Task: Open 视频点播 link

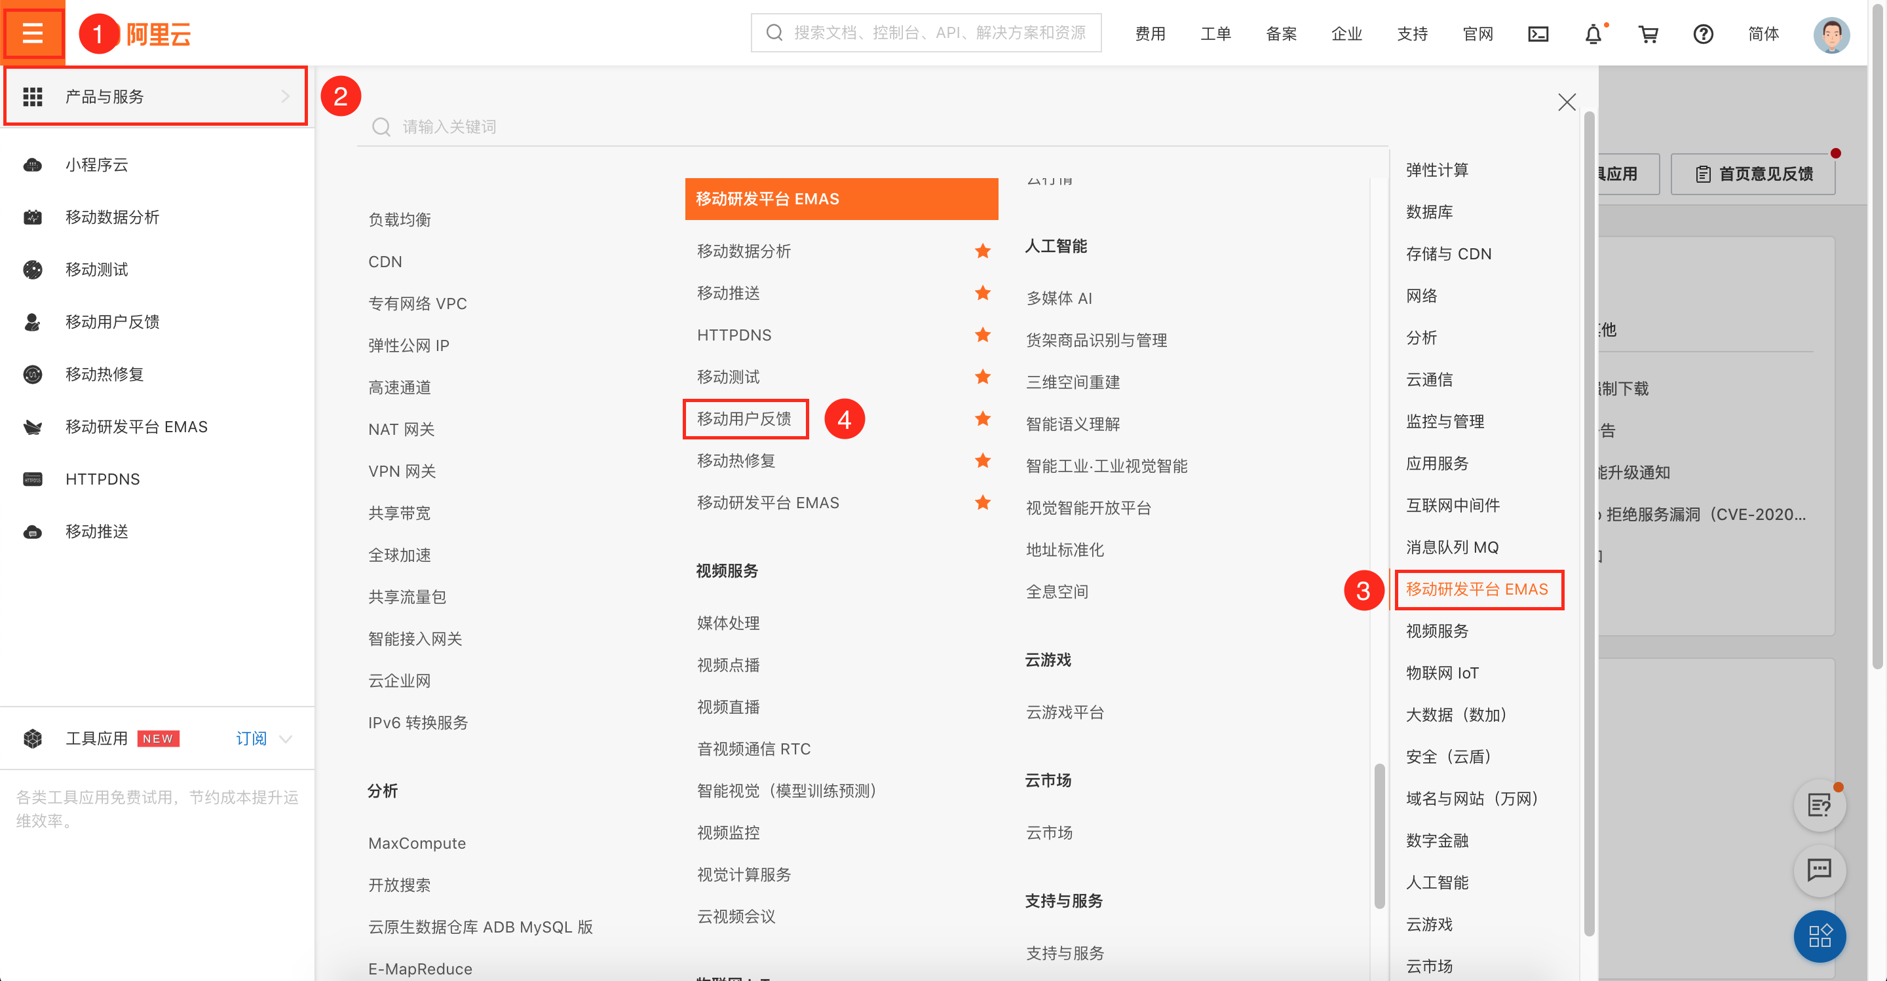Action: 728,665
